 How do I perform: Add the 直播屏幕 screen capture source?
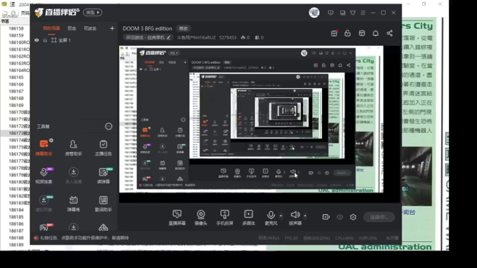point(177,217)
